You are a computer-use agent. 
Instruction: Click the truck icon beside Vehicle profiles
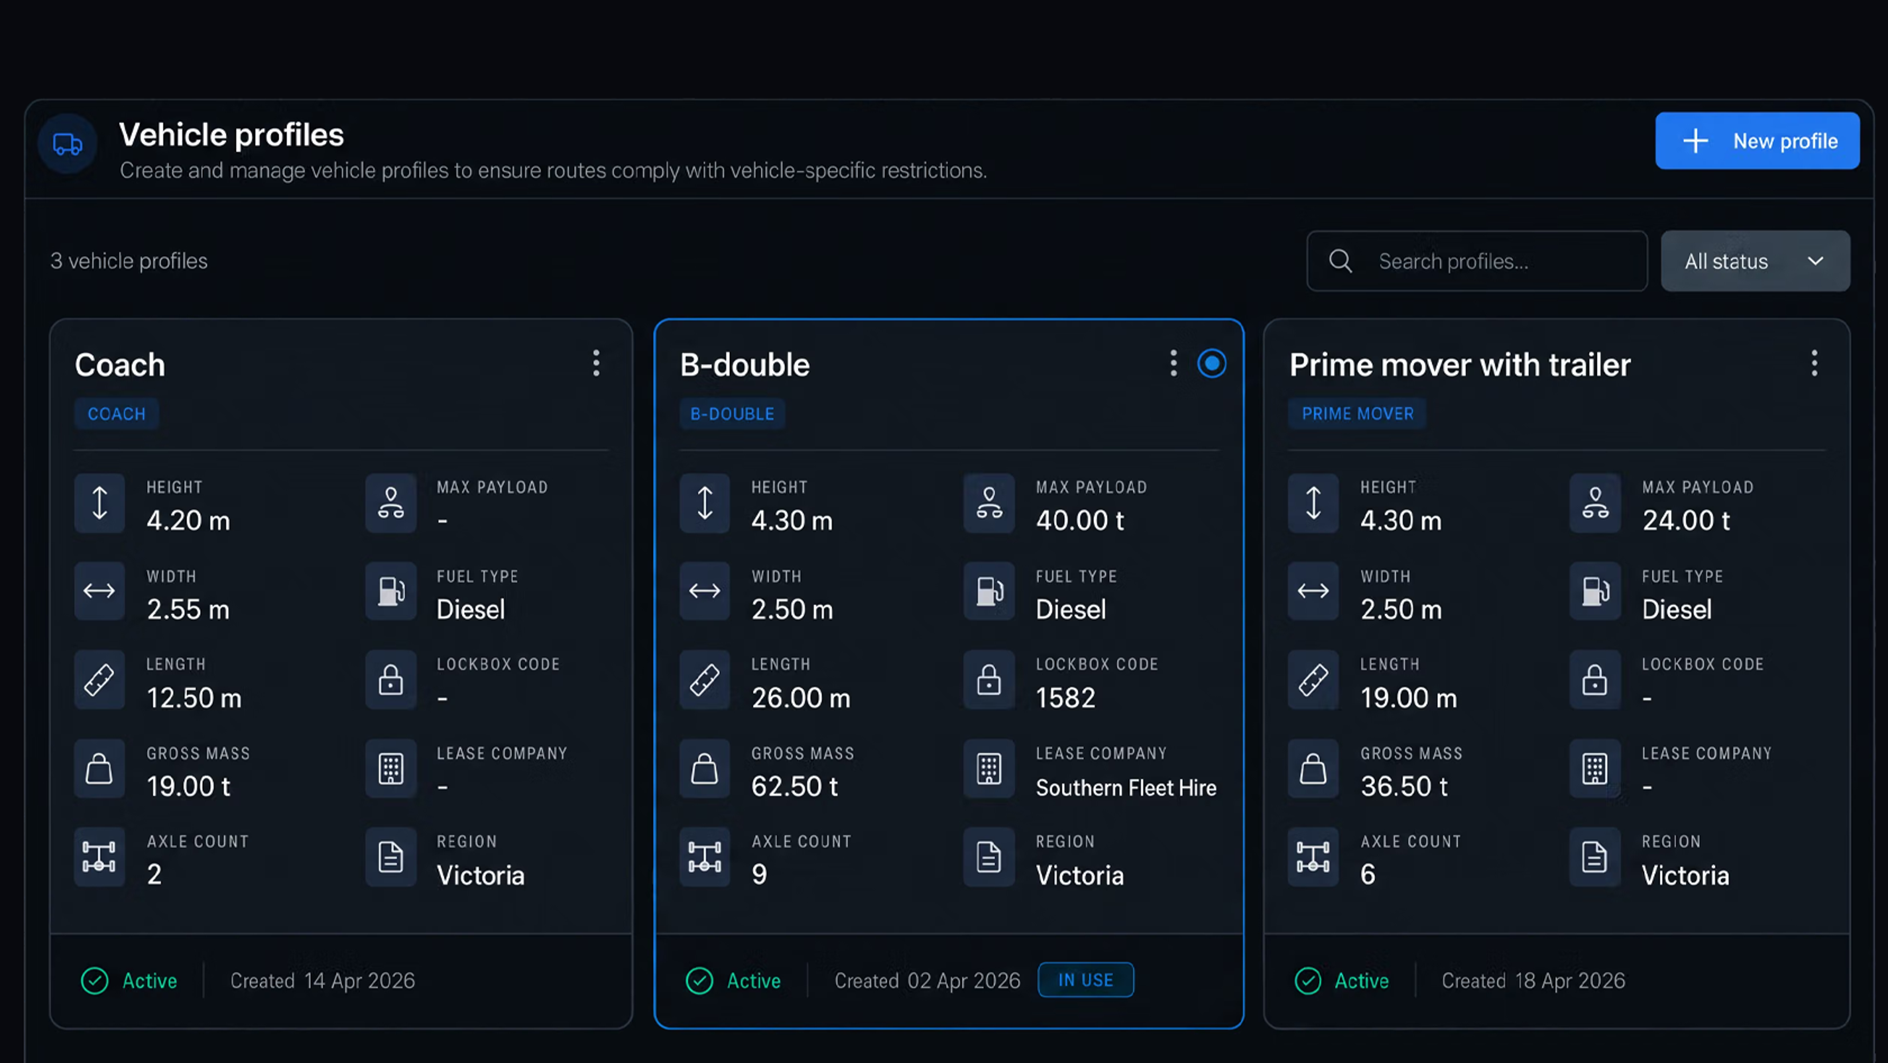point(67,144)
